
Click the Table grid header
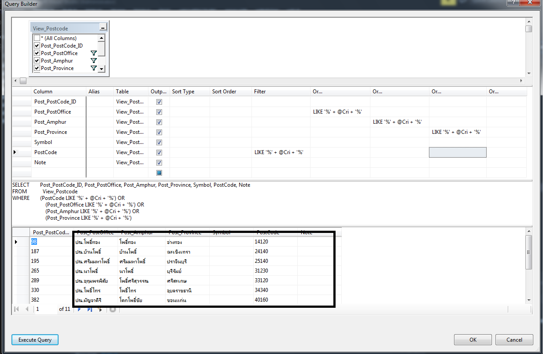[x=132, y=92]
